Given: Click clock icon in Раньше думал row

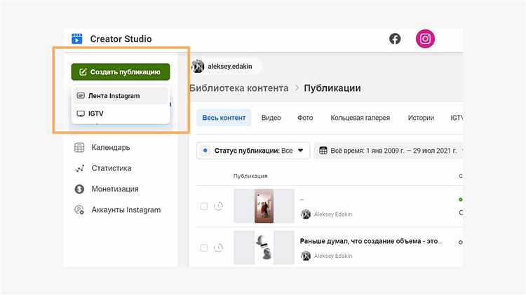Looking at the screenshot, I should 218,248.
